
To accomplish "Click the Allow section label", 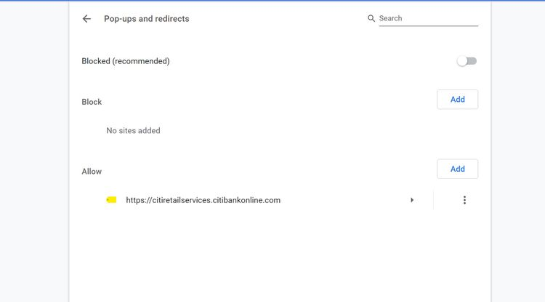I will pyautogui.click(x=92, y=172).
